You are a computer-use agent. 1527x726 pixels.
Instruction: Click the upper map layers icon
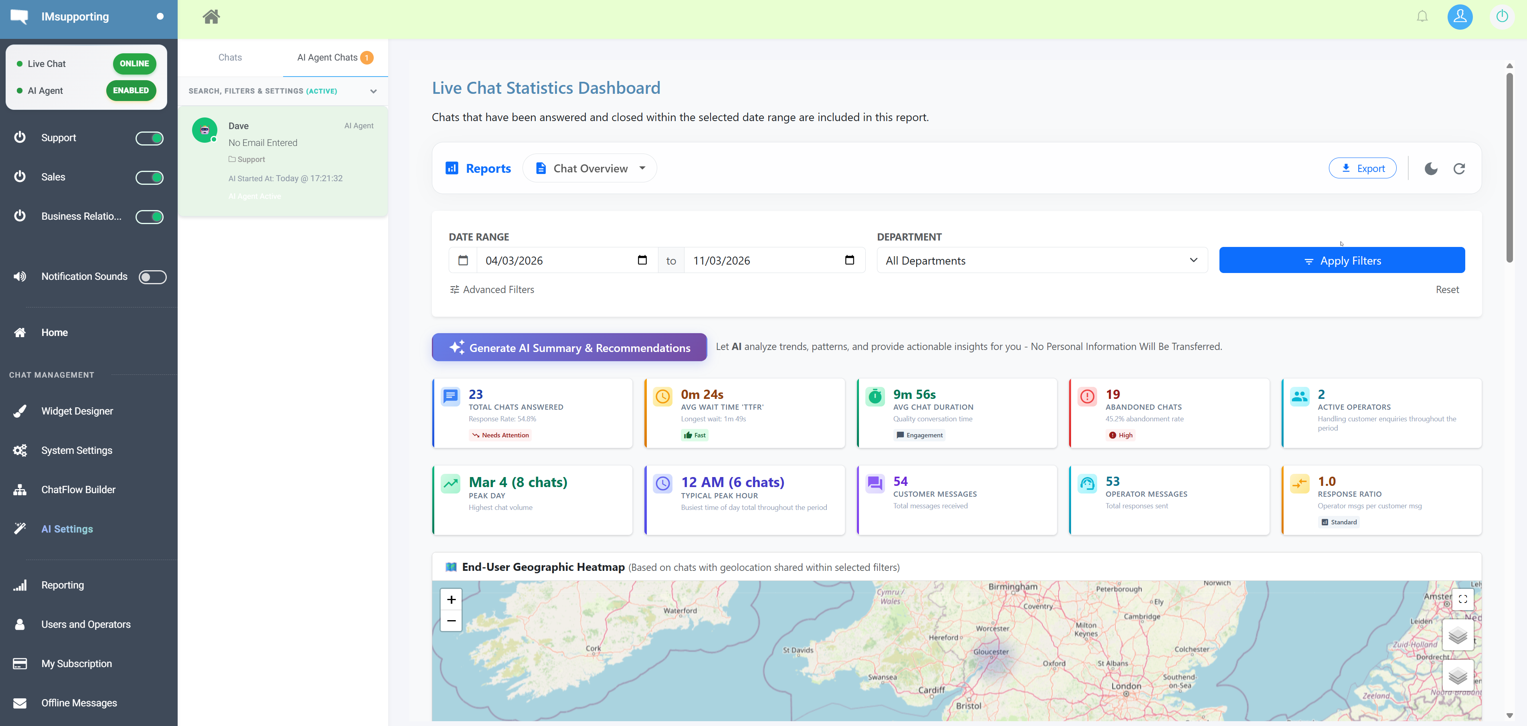click(1458, 635)
